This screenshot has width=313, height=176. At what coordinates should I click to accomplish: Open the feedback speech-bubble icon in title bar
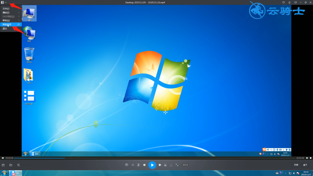[283, 2]
